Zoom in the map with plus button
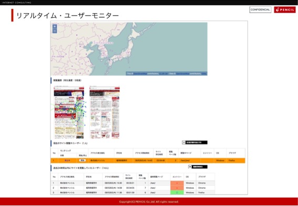 55,27
